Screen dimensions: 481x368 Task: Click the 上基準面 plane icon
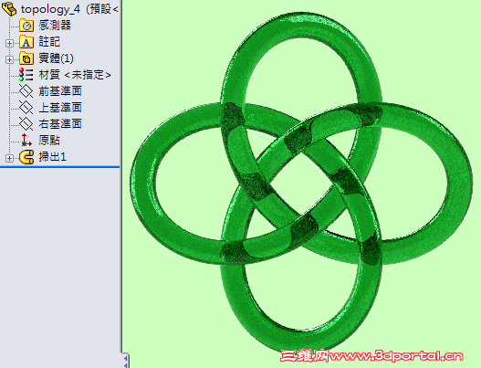point(26,108)
